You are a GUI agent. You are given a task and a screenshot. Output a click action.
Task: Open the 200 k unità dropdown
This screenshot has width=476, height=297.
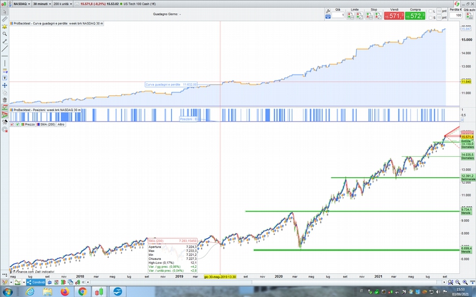pyautogui.click(x=62, y=4)
